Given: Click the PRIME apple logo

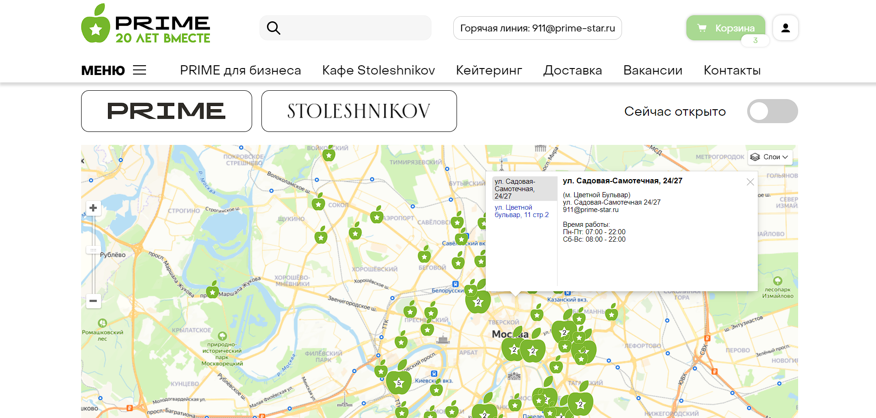Looking at the screenshot, I should [x=96, y=25].
